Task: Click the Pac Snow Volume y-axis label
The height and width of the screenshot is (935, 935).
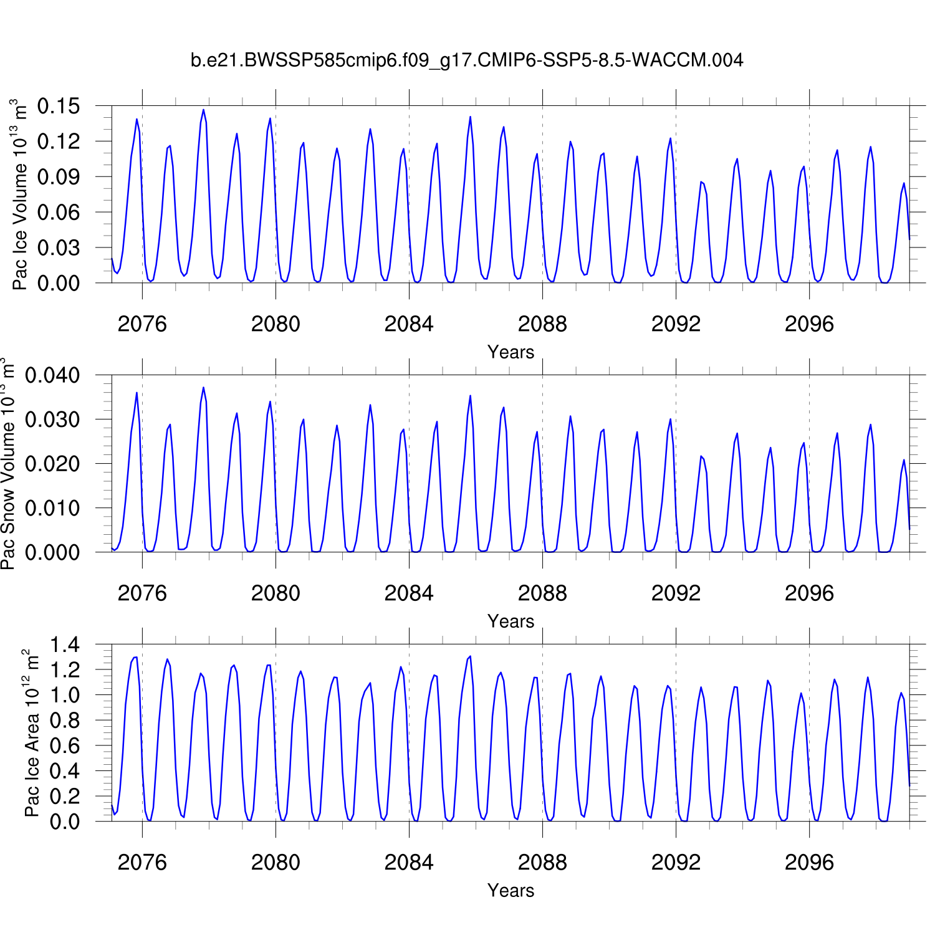Action: tap(7, 464)
